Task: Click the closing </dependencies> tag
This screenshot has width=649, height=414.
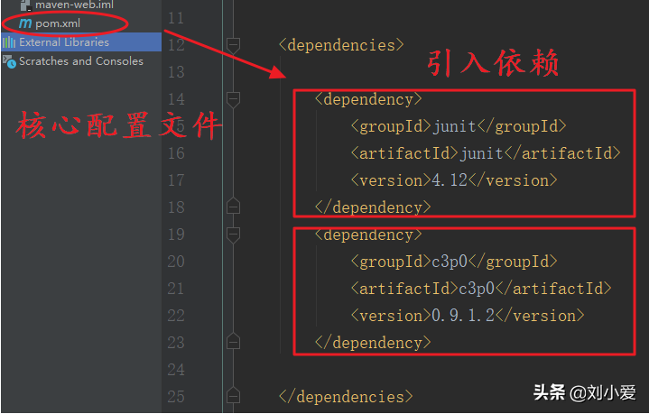Action: click(x=346, y=397)
